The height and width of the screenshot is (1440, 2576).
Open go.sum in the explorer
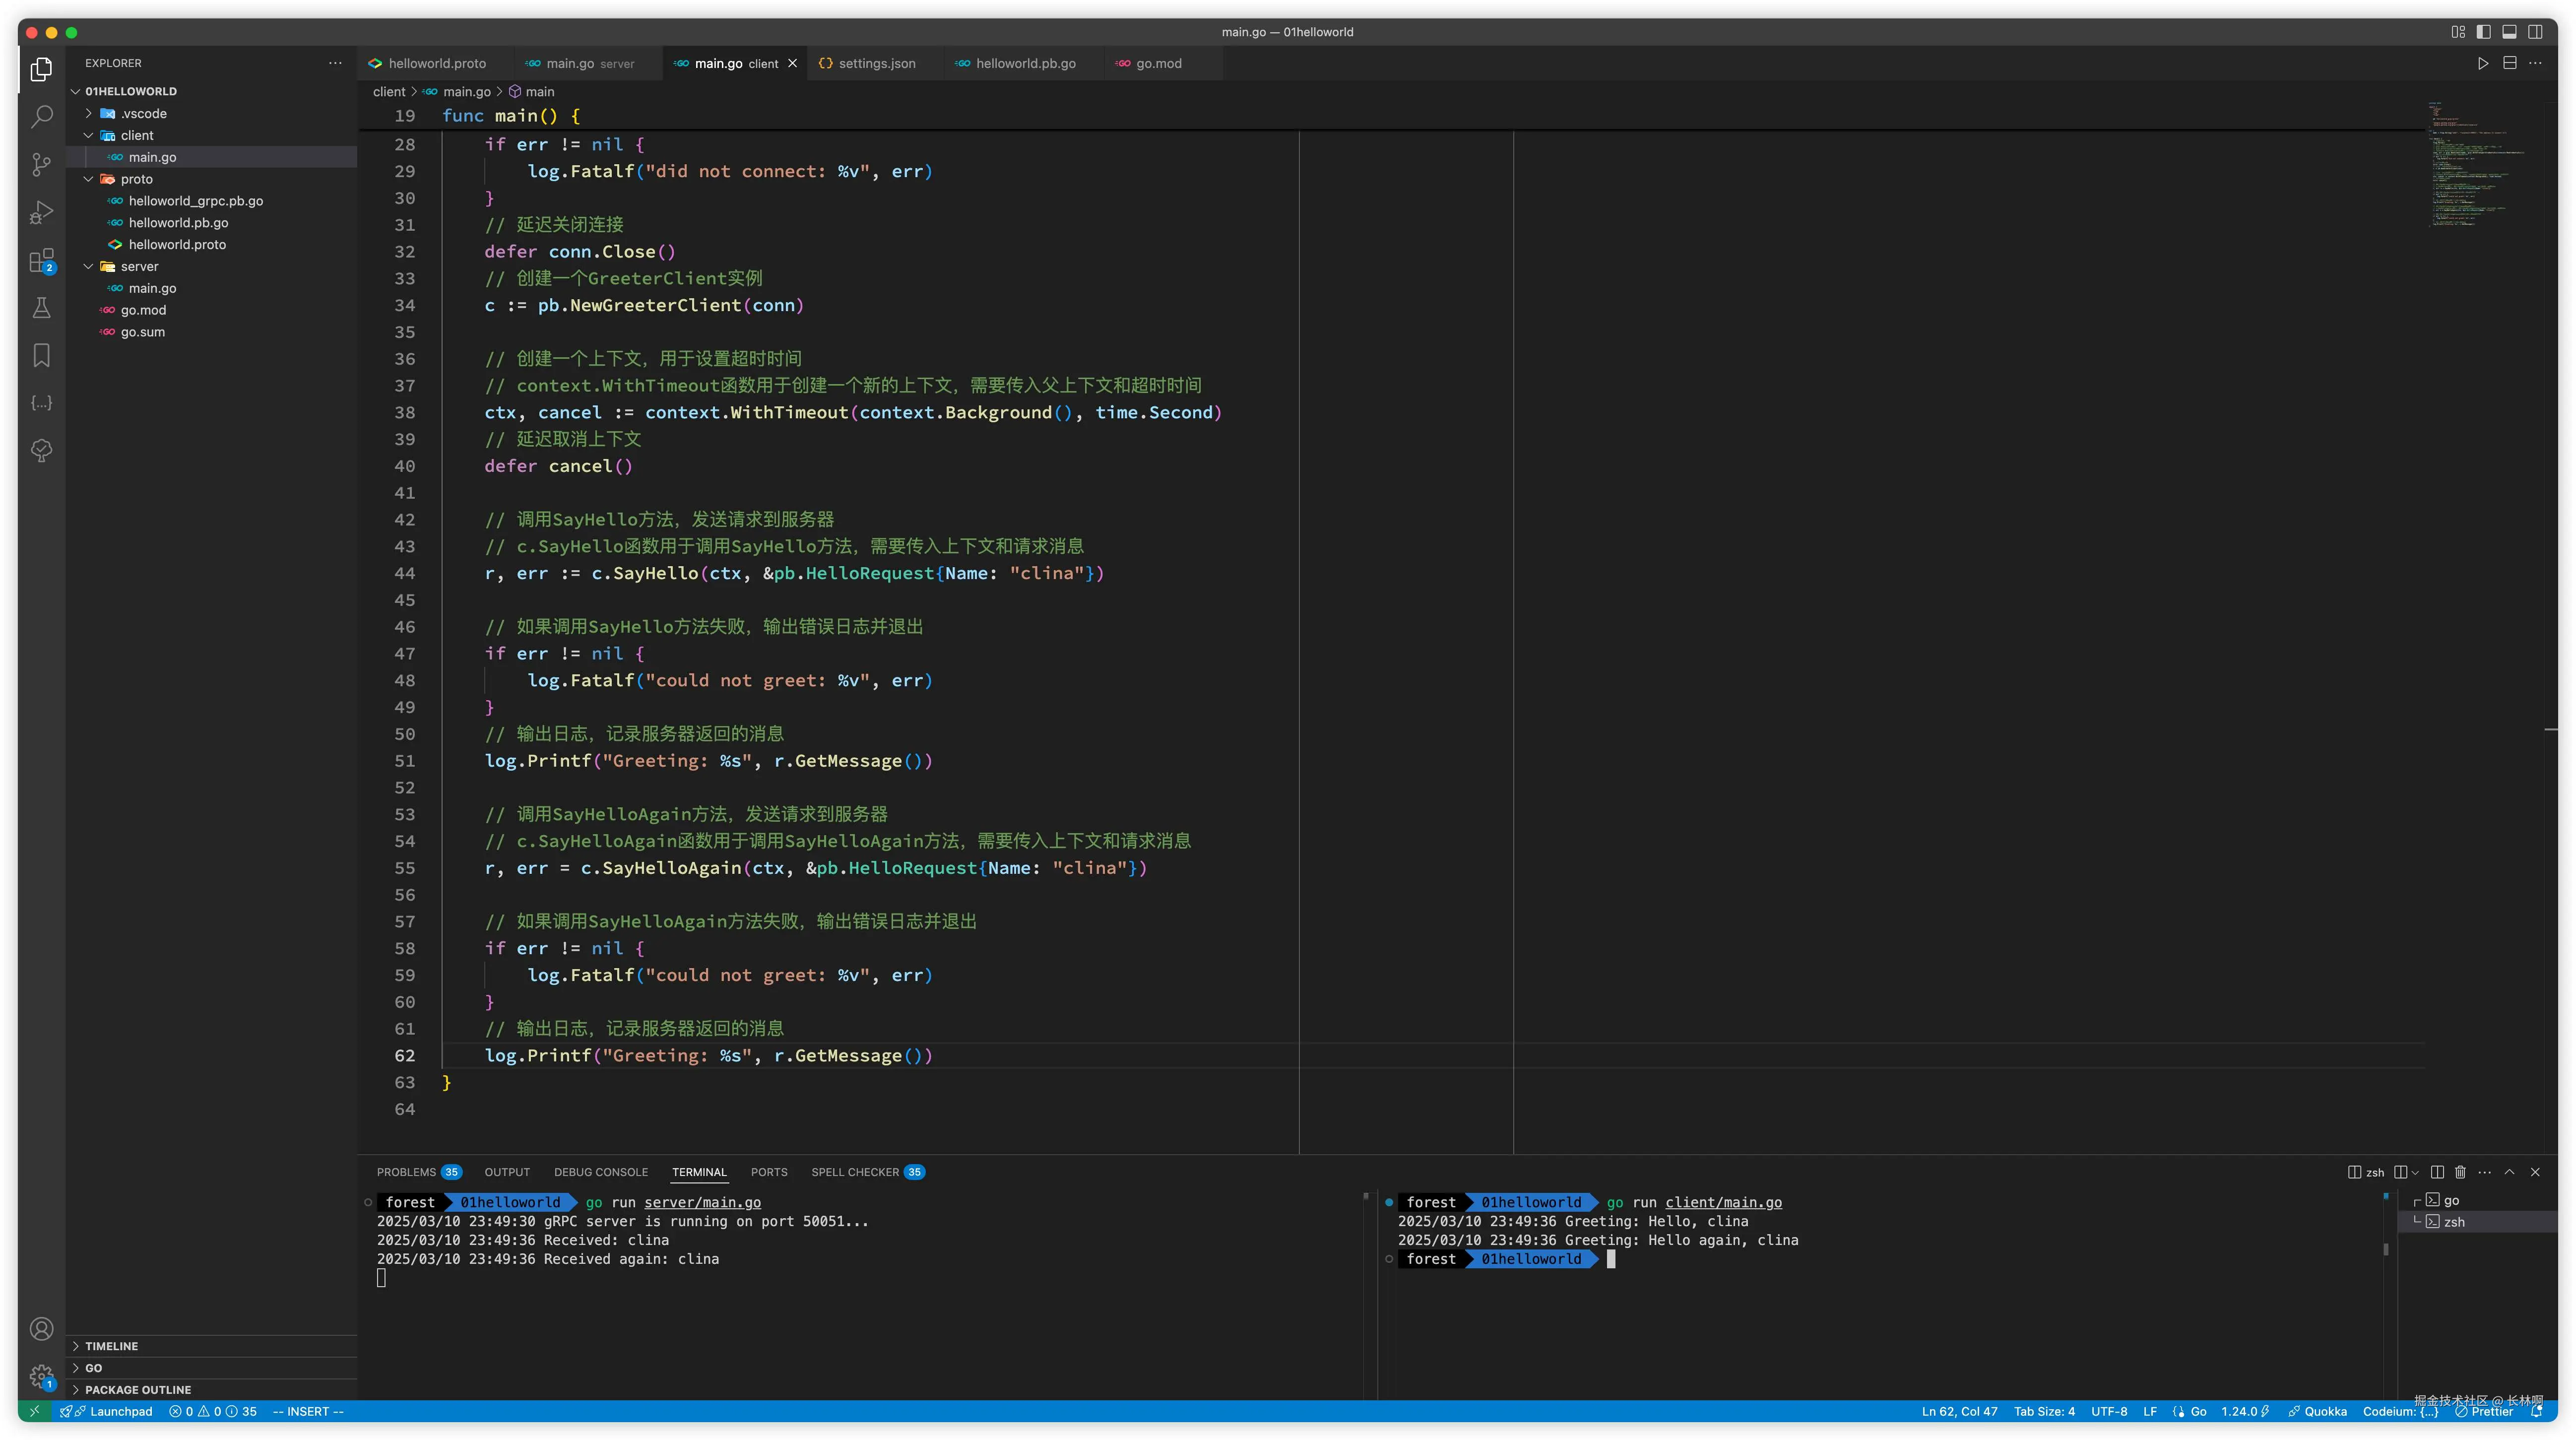(x=143, y=332)
